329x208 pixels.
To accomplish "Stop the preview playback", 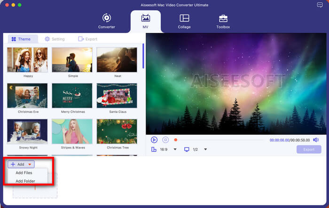I will coord(165,140).
